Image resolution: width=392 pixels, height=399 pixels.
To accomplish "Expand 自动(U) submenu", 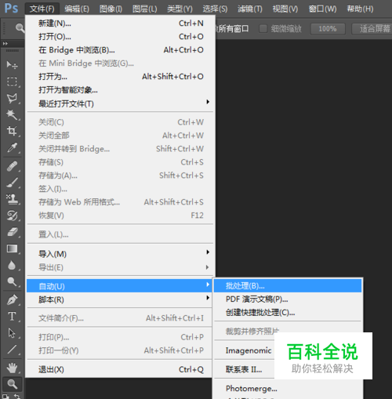I will pyautogui.click(x=120, y=286).
